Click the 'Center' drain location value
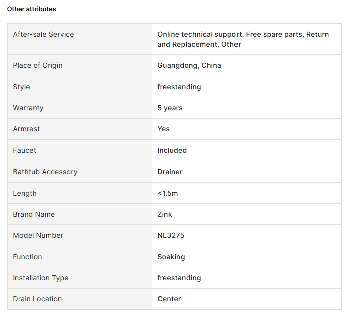Viewport: 354px width, 317px height. [169, 299]
